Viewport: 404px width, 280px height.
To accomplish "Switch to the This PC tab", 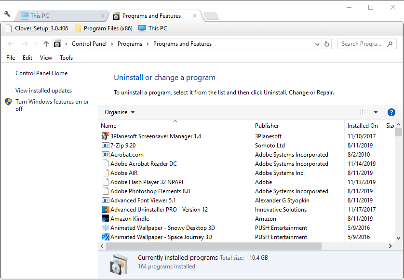I will point(61,16).
